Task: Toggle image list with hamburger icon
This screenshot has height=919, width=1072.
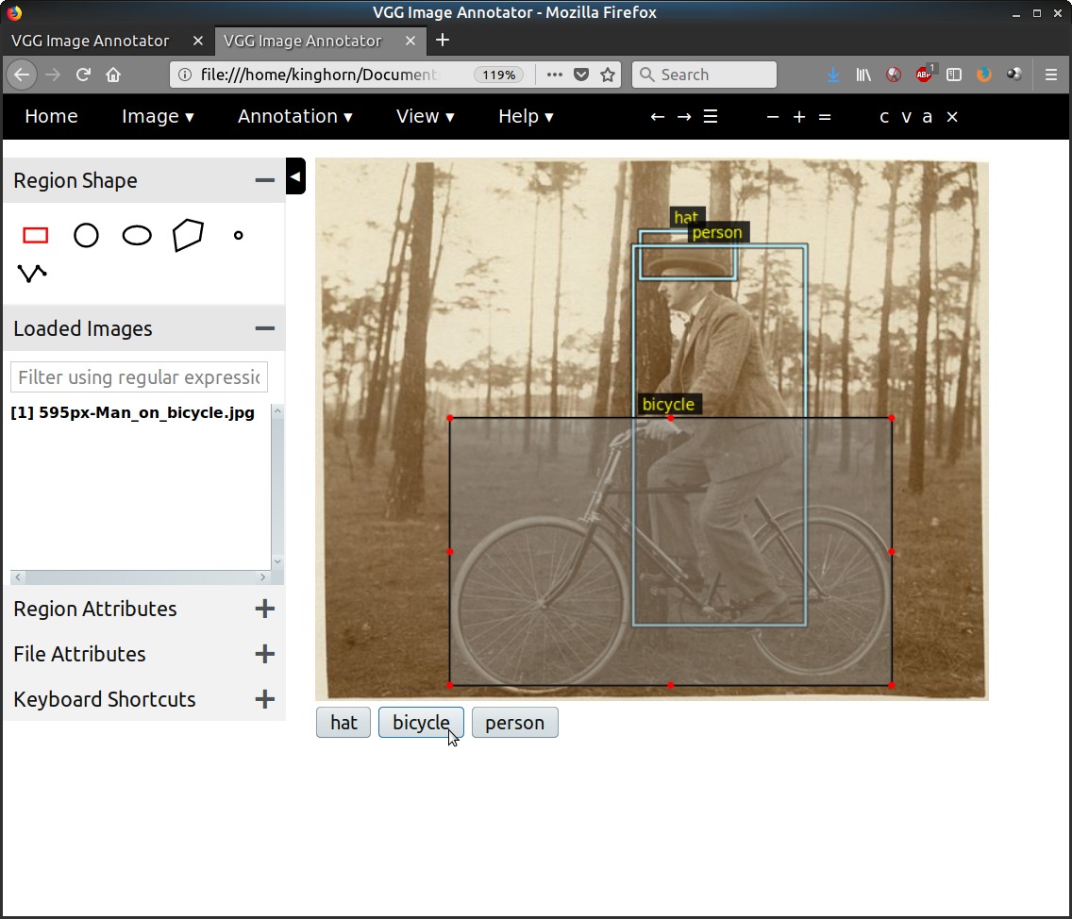Action: point(711,116)
